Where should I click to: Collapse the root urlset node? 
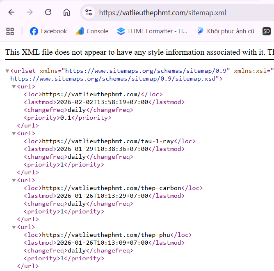click(x=7, y=71)
